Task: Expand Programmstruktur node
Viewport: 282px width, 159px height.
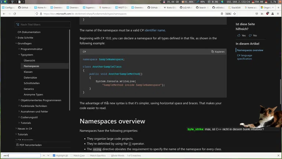Action: tap(19, 49)
